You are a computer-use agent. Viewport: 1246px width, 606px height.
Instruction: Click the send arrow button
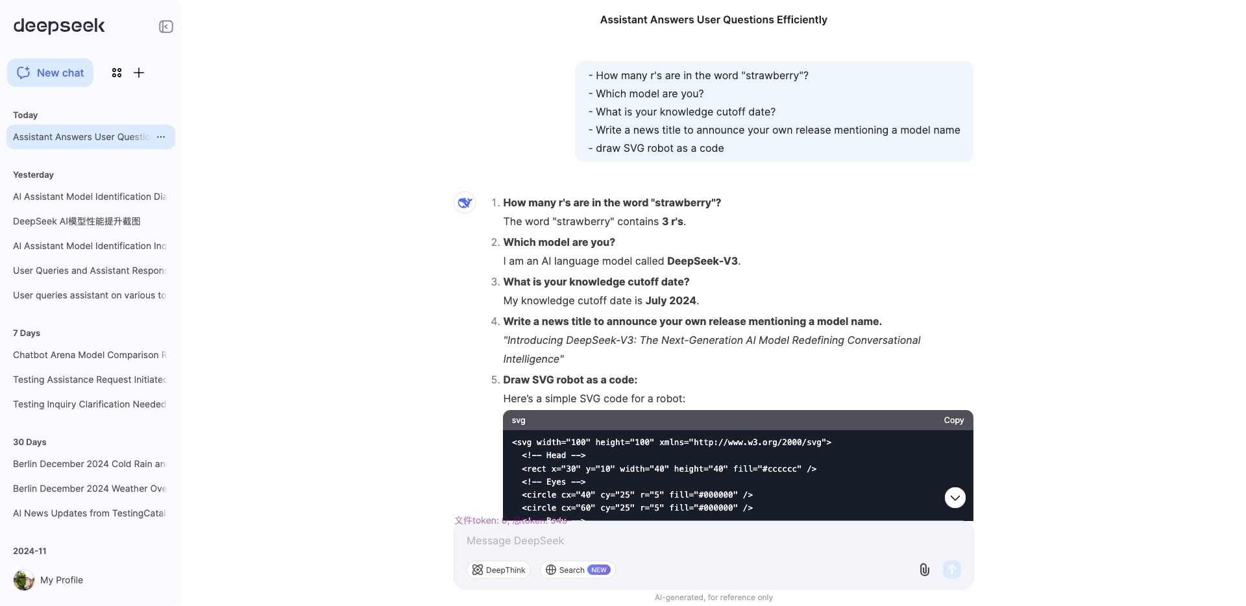pos(952,570)
